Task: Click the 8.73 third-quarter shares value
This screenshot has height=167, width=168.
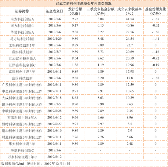Action: pos(100,52)
